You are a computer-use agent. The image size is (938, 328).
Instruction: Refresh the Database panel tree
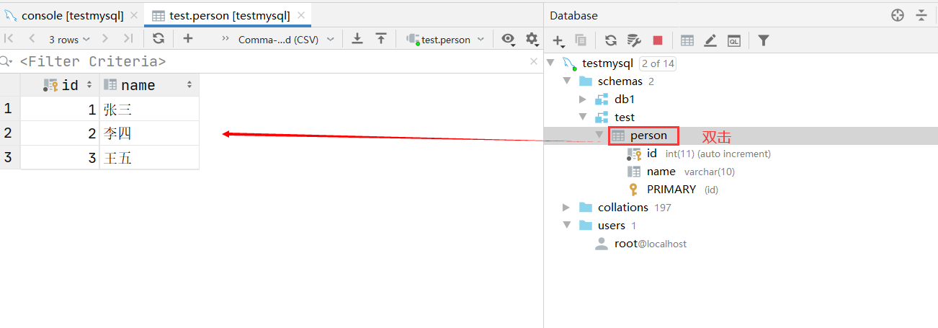click(611, 40)
